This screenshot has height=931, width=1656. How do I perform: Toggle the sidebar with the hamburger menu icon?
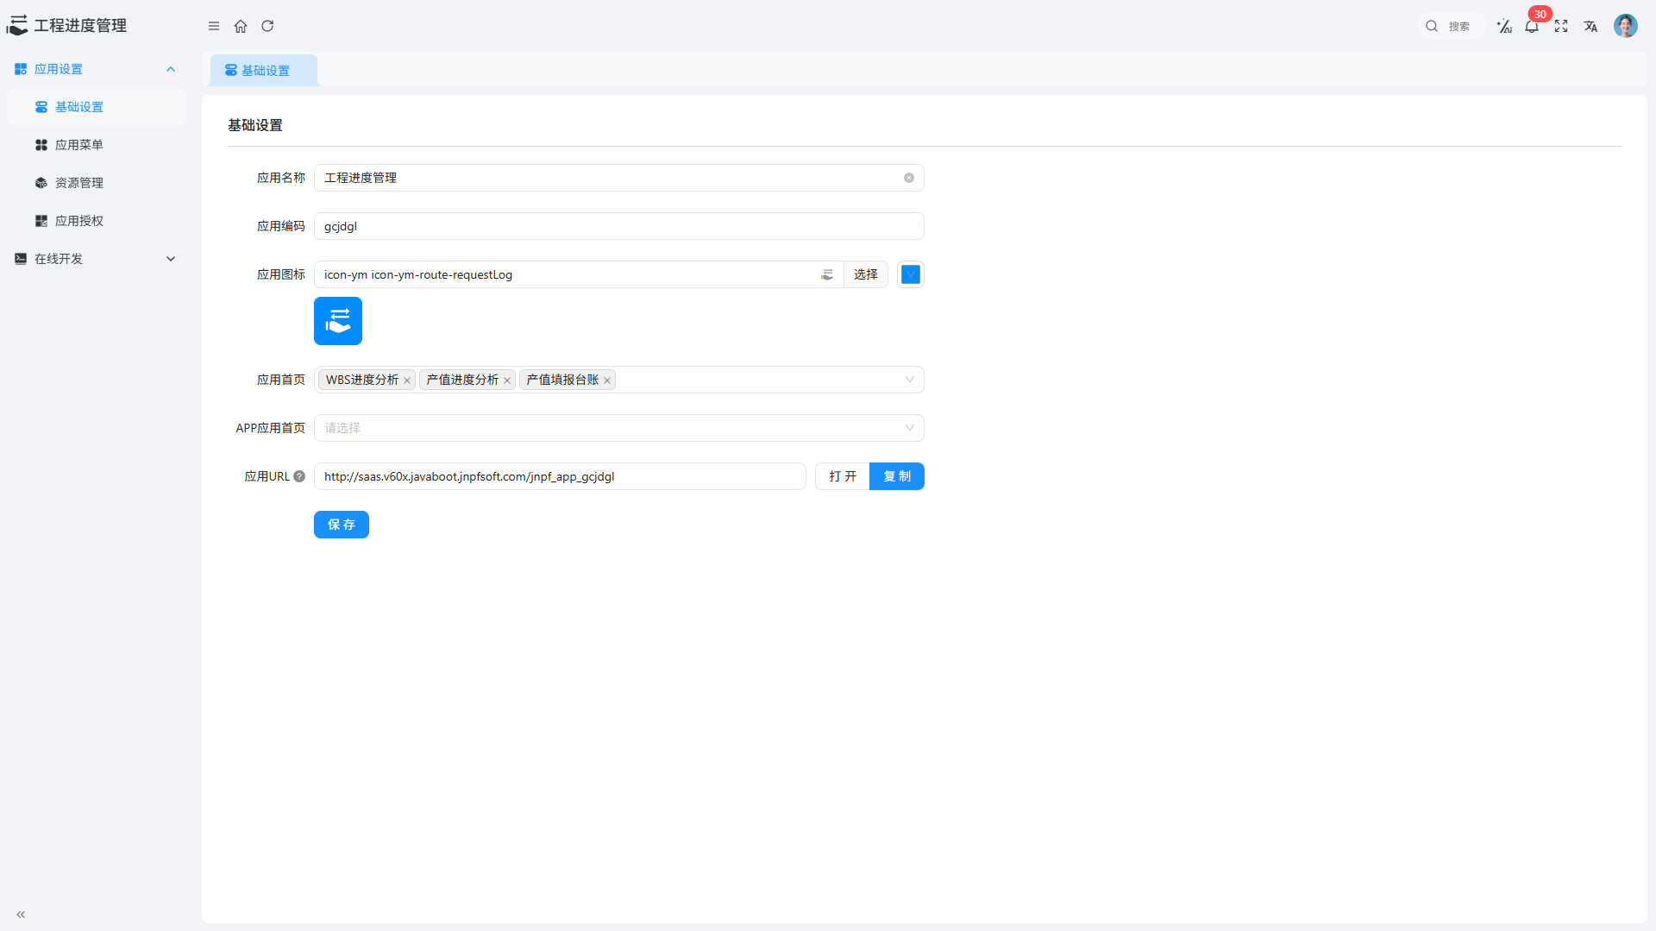tap(214, 26)
